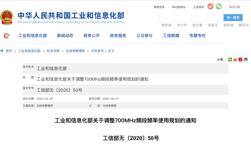Open the WeChat icon in top bar
The image size is (251, 153).
[219, 6]
